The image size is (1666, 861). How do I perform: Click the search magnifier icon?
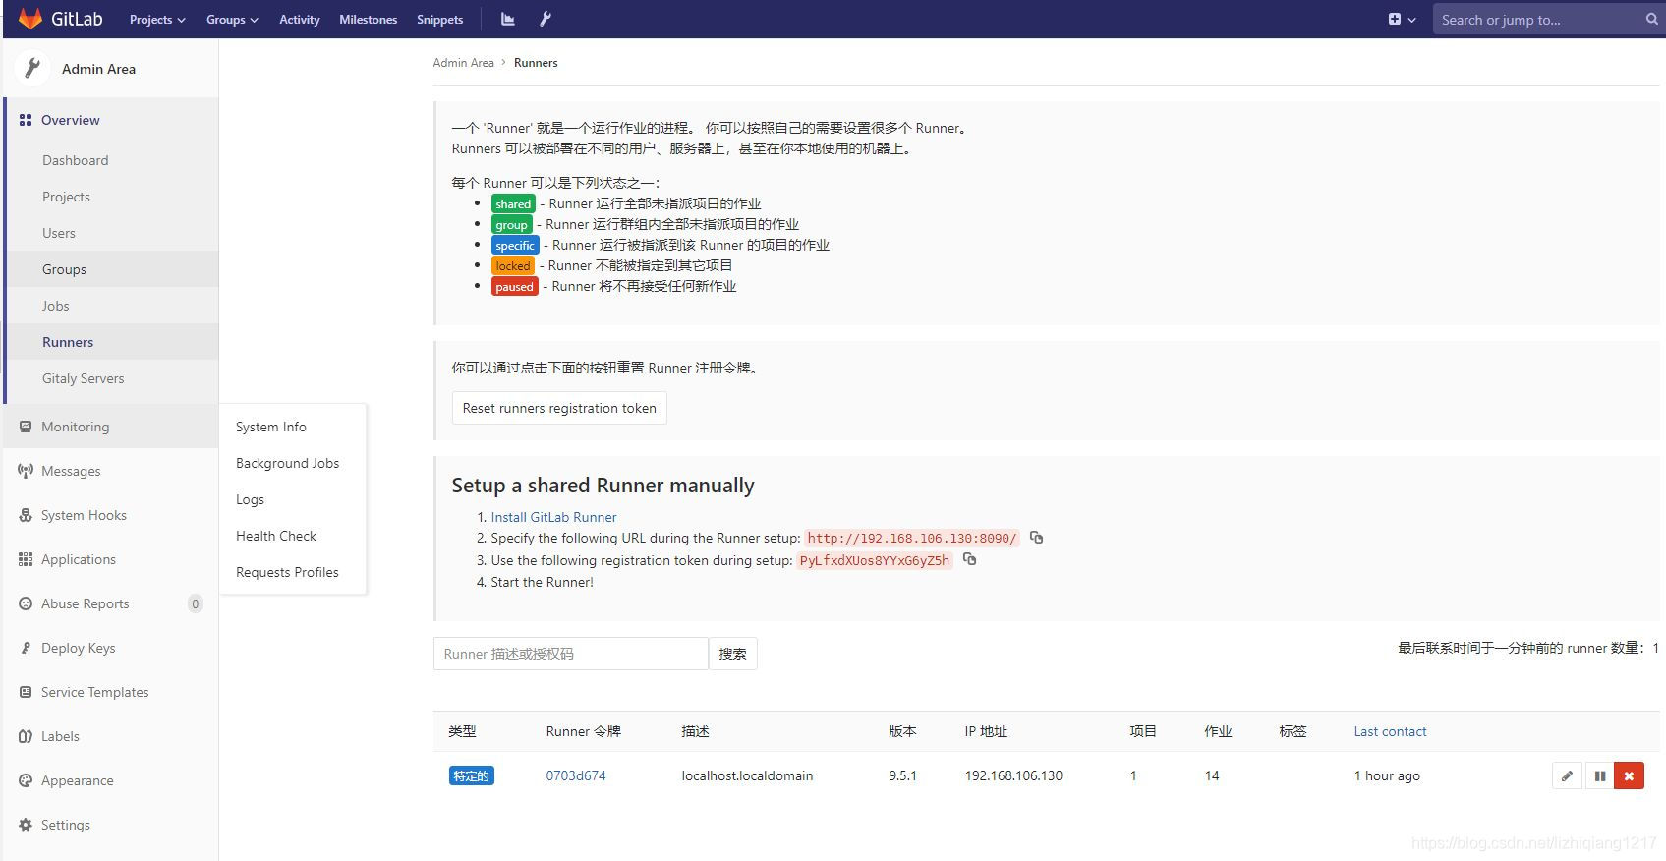coord(1651,19)
